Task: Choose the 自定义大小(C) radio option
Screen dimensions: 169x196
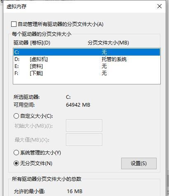Action: click(x=16, y=116)
